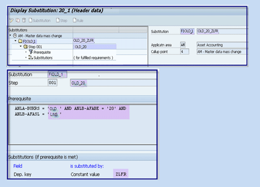Click header Substitution field F1OLD_1

click(187, 31)
